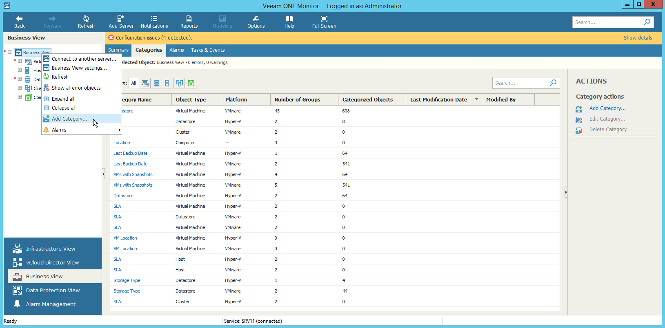
Task: Filter categories by Veeam green V icon
Action: (x=191, y=83)
